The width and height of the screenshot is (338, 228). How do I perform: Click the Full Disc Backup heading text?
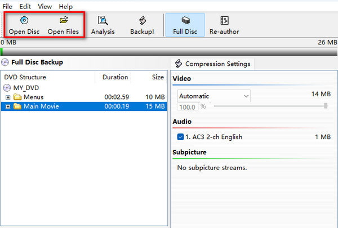pyautogui.click(x=37, y=62)
